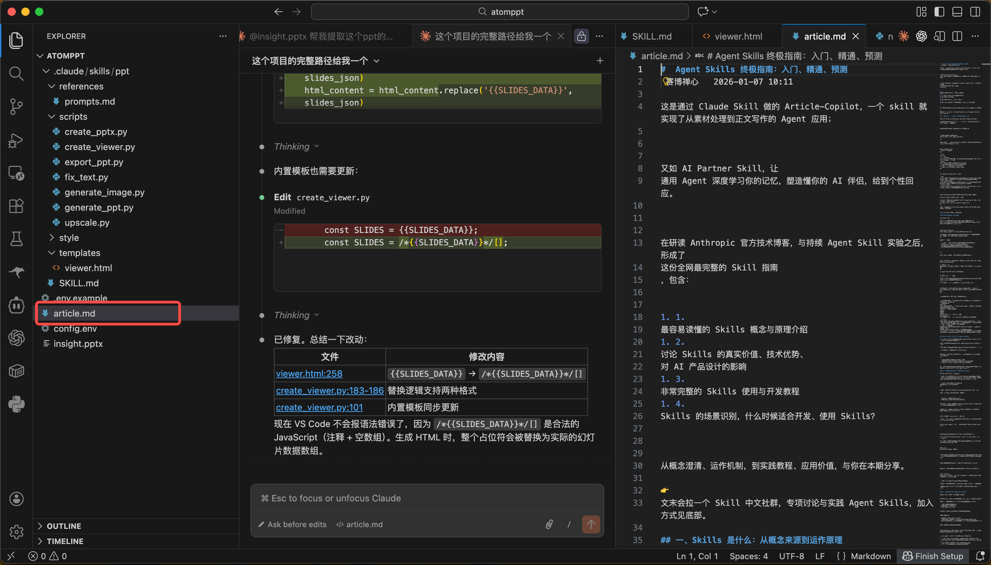This screenshot has height=565, width=991.
Task: Open markdown preview to the side
Action: [939, 36]
